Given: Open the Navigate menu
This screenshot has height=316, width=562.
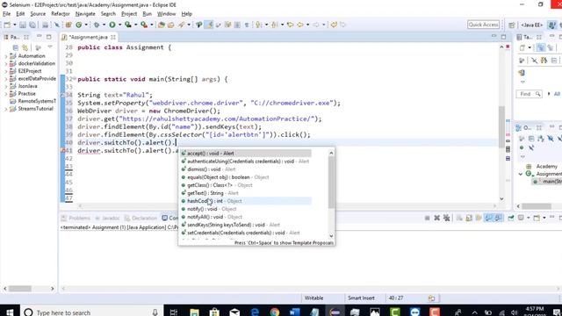Looking at the screenshot, I should (85, 14).
